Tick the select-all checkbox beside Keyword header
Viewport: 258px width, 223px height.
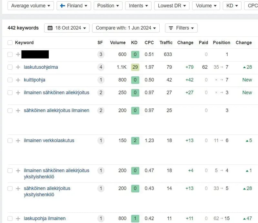pyautogui.click(x=10, y=43)
